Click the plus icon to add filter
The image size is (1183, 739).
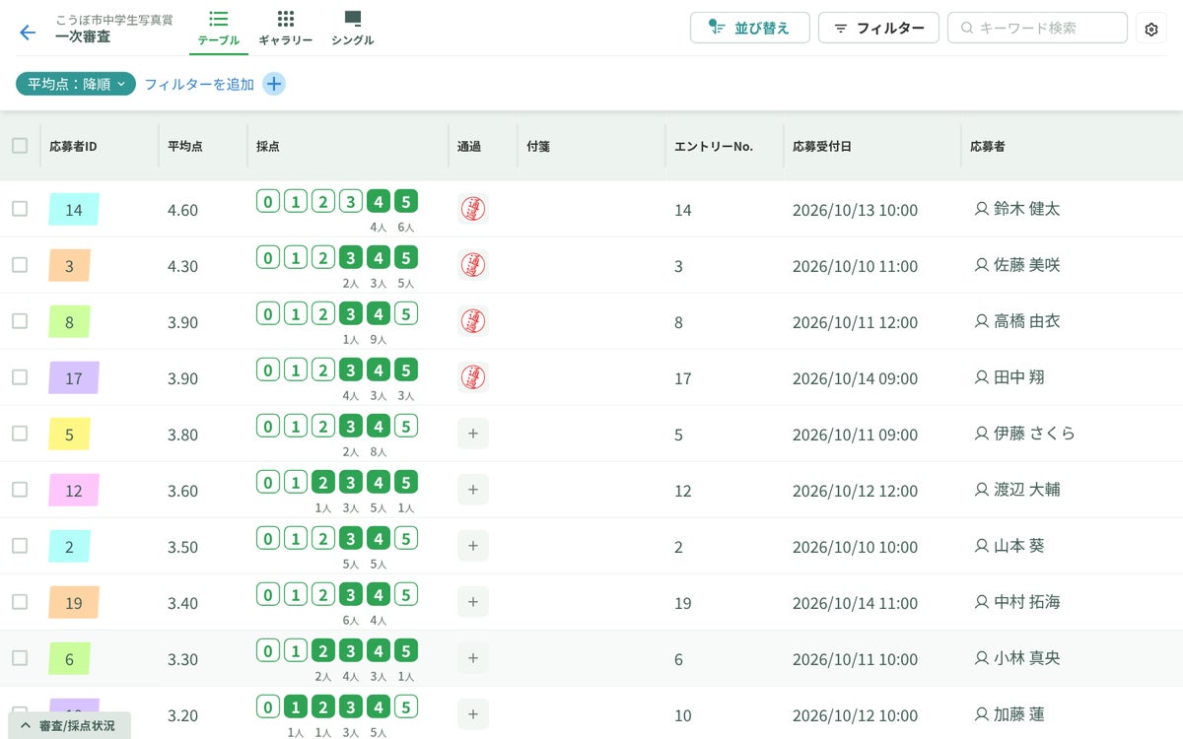274,84
